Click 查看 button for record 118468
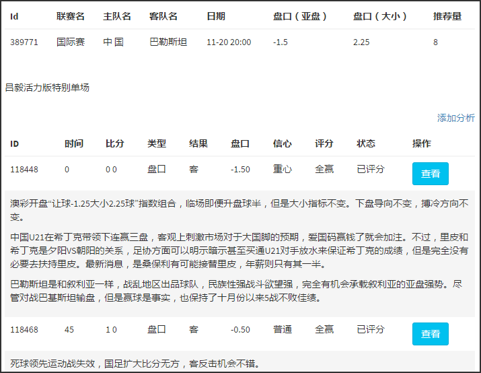 430,334
